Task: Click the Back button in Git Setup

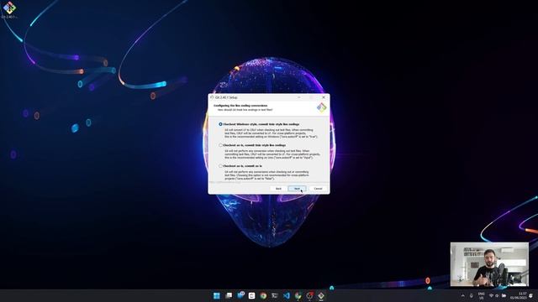Action: pyautogui.click(x=278, y=189)
